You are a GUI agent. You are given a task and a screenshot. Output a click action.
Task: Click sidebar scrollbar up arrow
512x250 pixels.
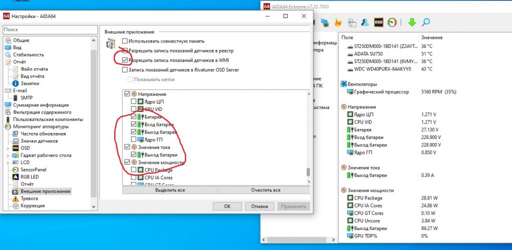(x=94, y=40)
